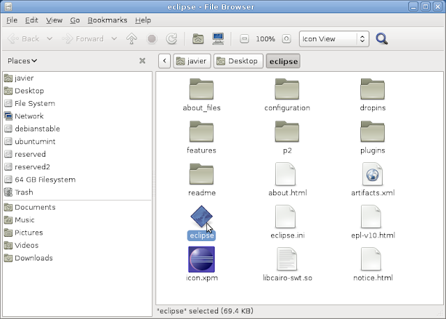Open the Search magnifier icon
The width and height of the screenshot is (446, 319).
pos(381,39)
